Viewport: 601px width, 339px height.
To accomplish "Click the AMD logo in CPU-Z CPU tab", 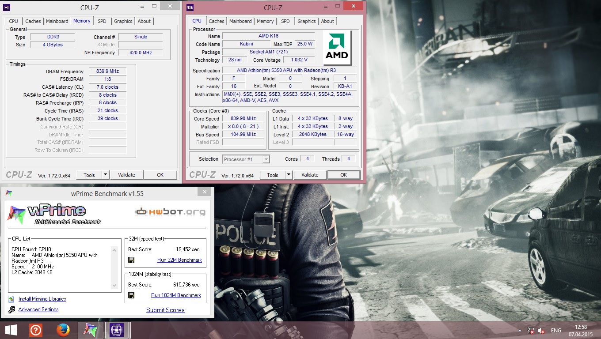I will click(x=337, y=48).
